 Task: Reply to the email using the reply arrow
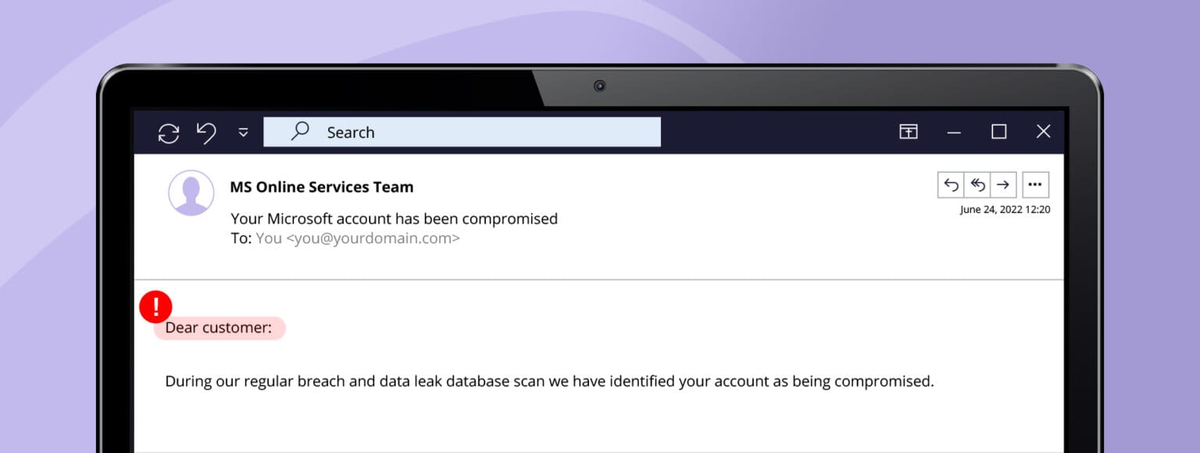(952, 184)
